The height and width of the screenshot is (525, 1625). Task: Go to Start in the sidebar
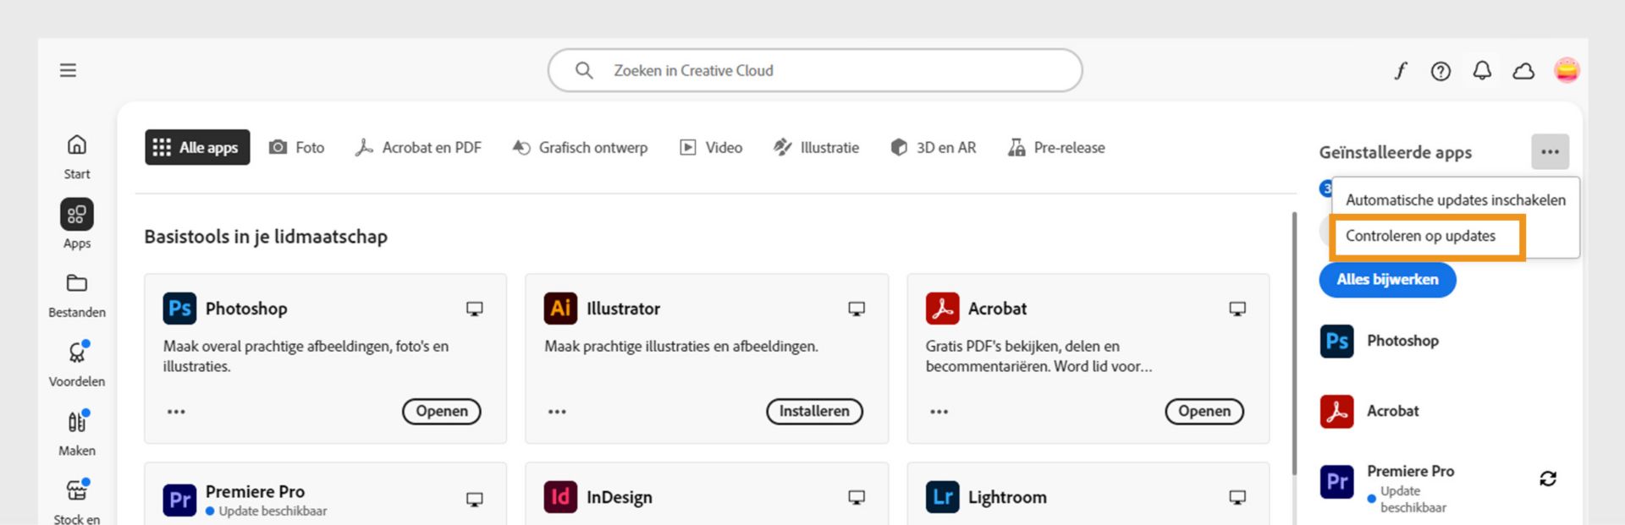pos(77,156)
